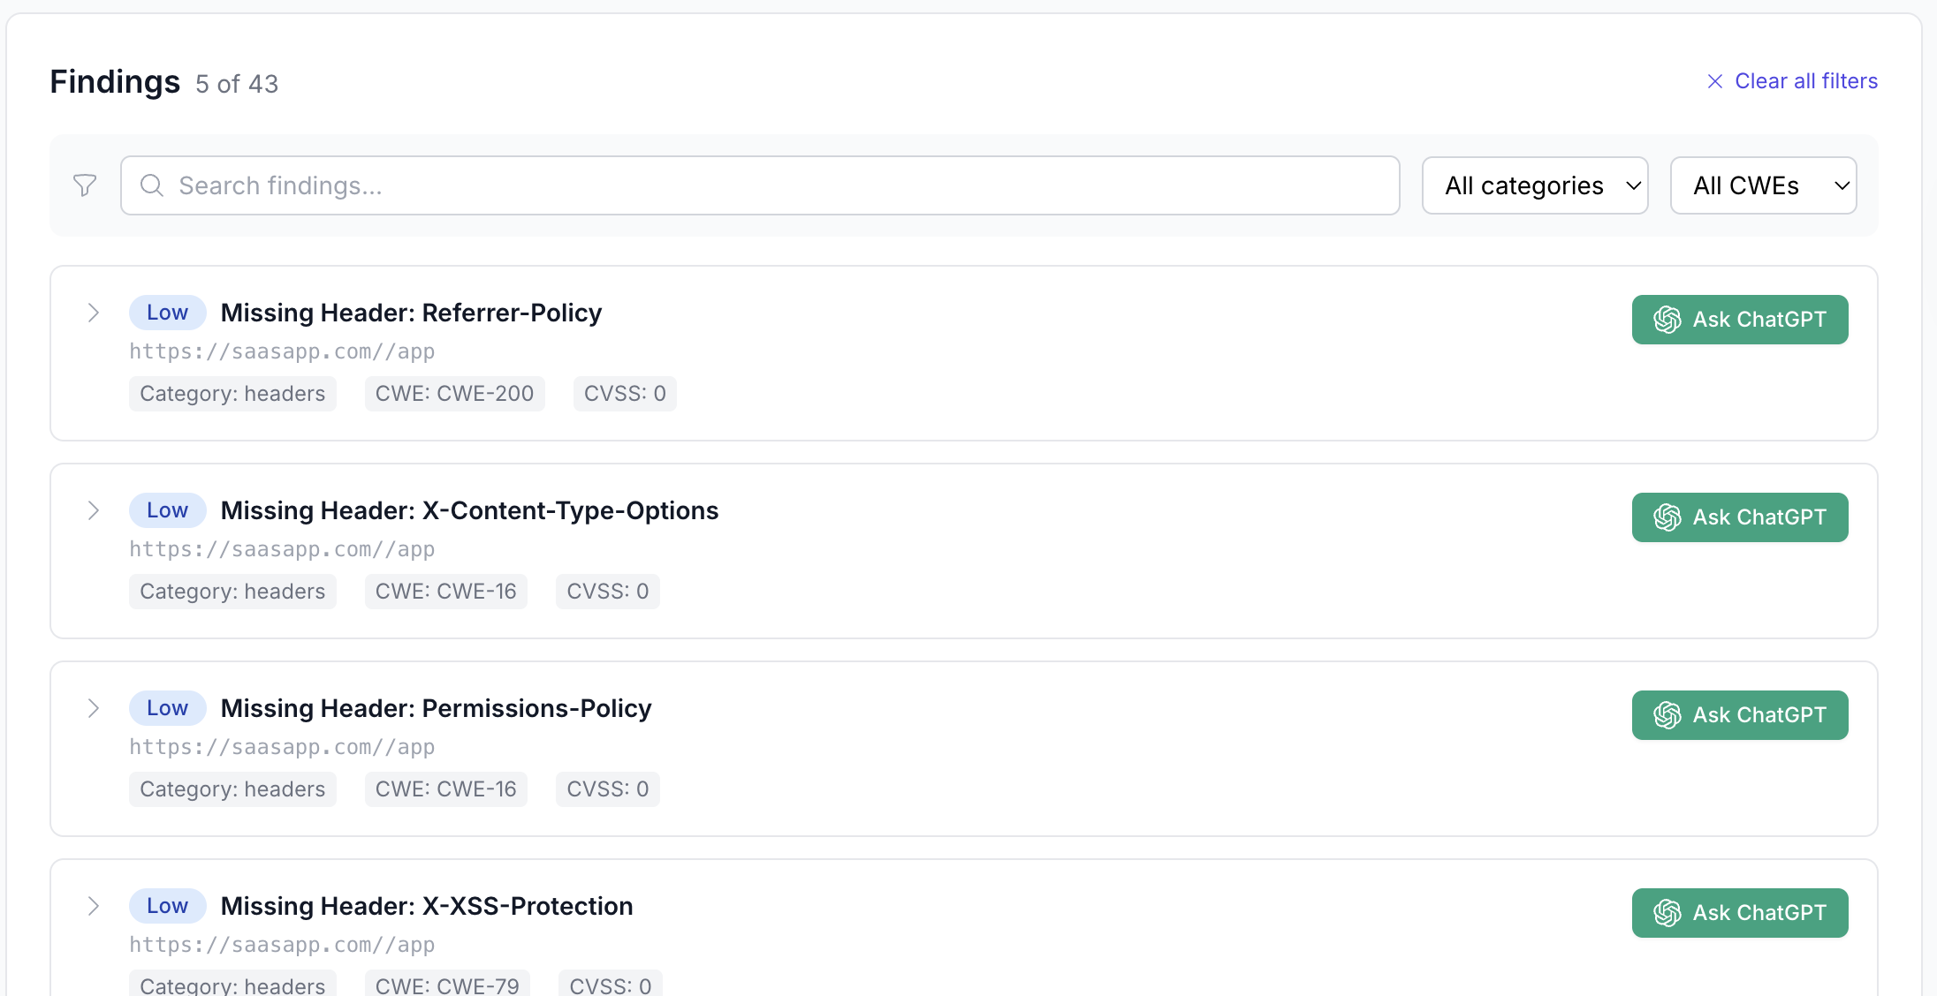Image resolution: width=1937 pixels, height=996 pixels.
Task: Open the All CWEs dropdown
Action: click(1763, 185)
